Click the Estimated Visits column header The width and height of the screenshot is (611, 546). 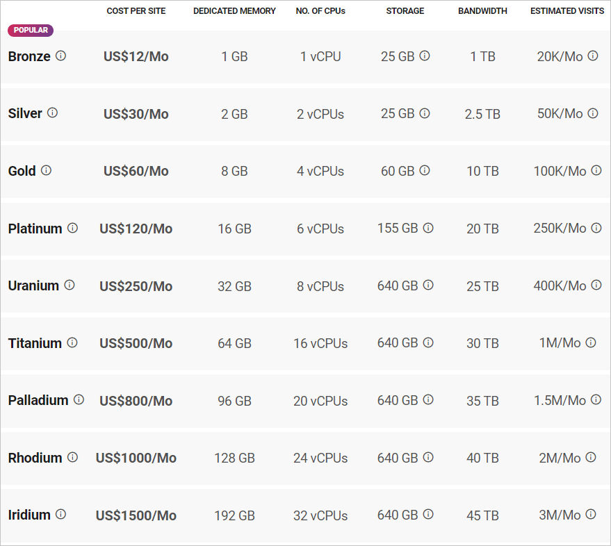[x=567, y=11]
